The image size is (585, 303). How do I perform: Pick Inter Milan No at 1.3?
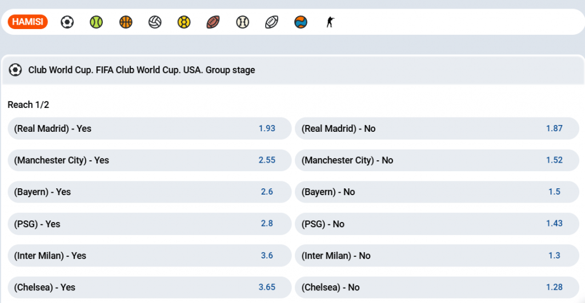tap(437, 255)
